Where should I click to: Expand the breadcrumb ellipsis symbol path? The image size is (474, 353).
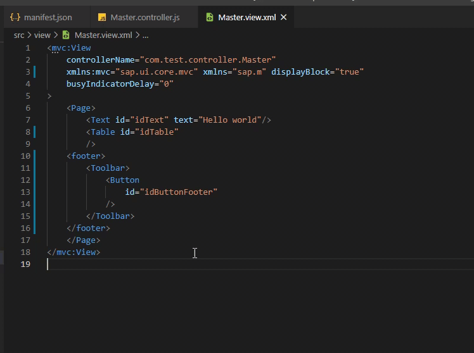point(145,35)
